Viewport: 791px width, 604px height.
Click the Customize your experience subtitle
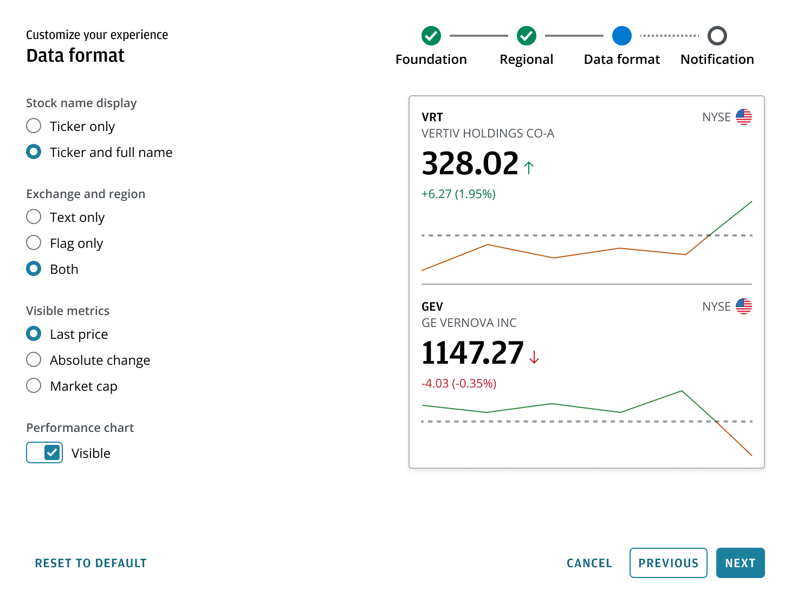(x=97, y=35)
